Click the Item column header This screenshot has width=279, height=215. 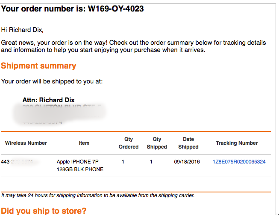(x=84, y=143)
